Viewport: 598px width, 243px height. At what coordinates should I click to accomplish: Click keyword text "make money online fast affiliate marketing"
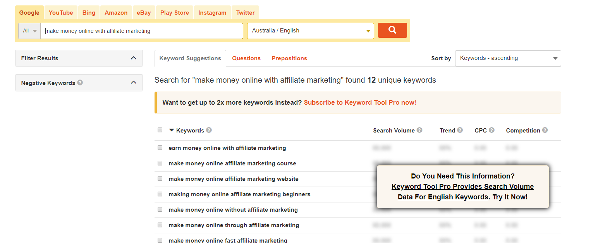pyautogui.click(x=228, y=240)
